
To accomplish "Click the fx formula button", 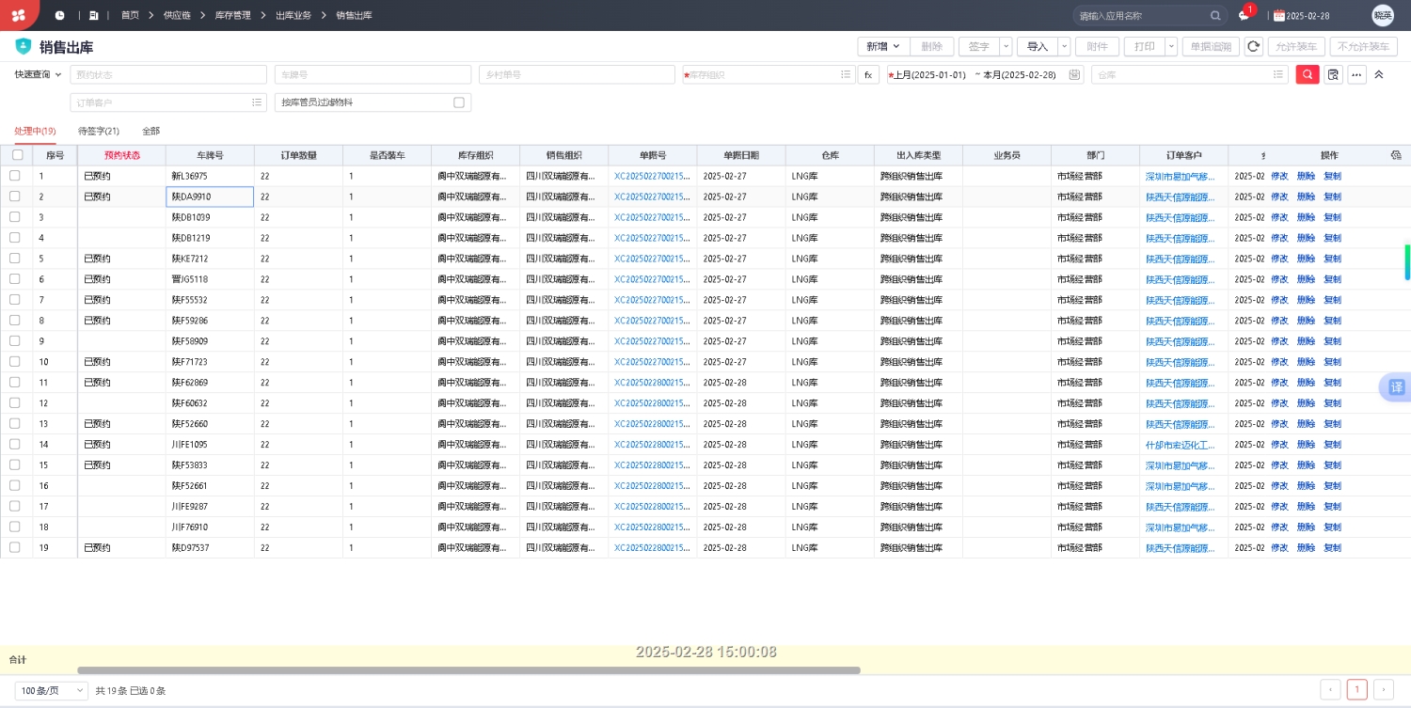I will point(868,74).
